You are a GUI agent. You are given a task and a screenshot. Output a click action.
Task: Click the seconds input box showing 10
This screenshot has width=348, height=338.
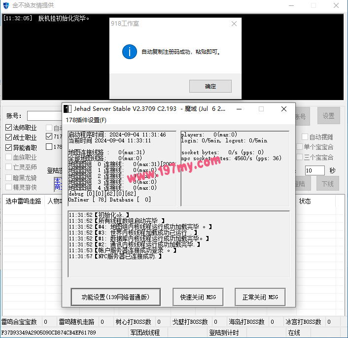pyautogui.click(x=314, y=170)
